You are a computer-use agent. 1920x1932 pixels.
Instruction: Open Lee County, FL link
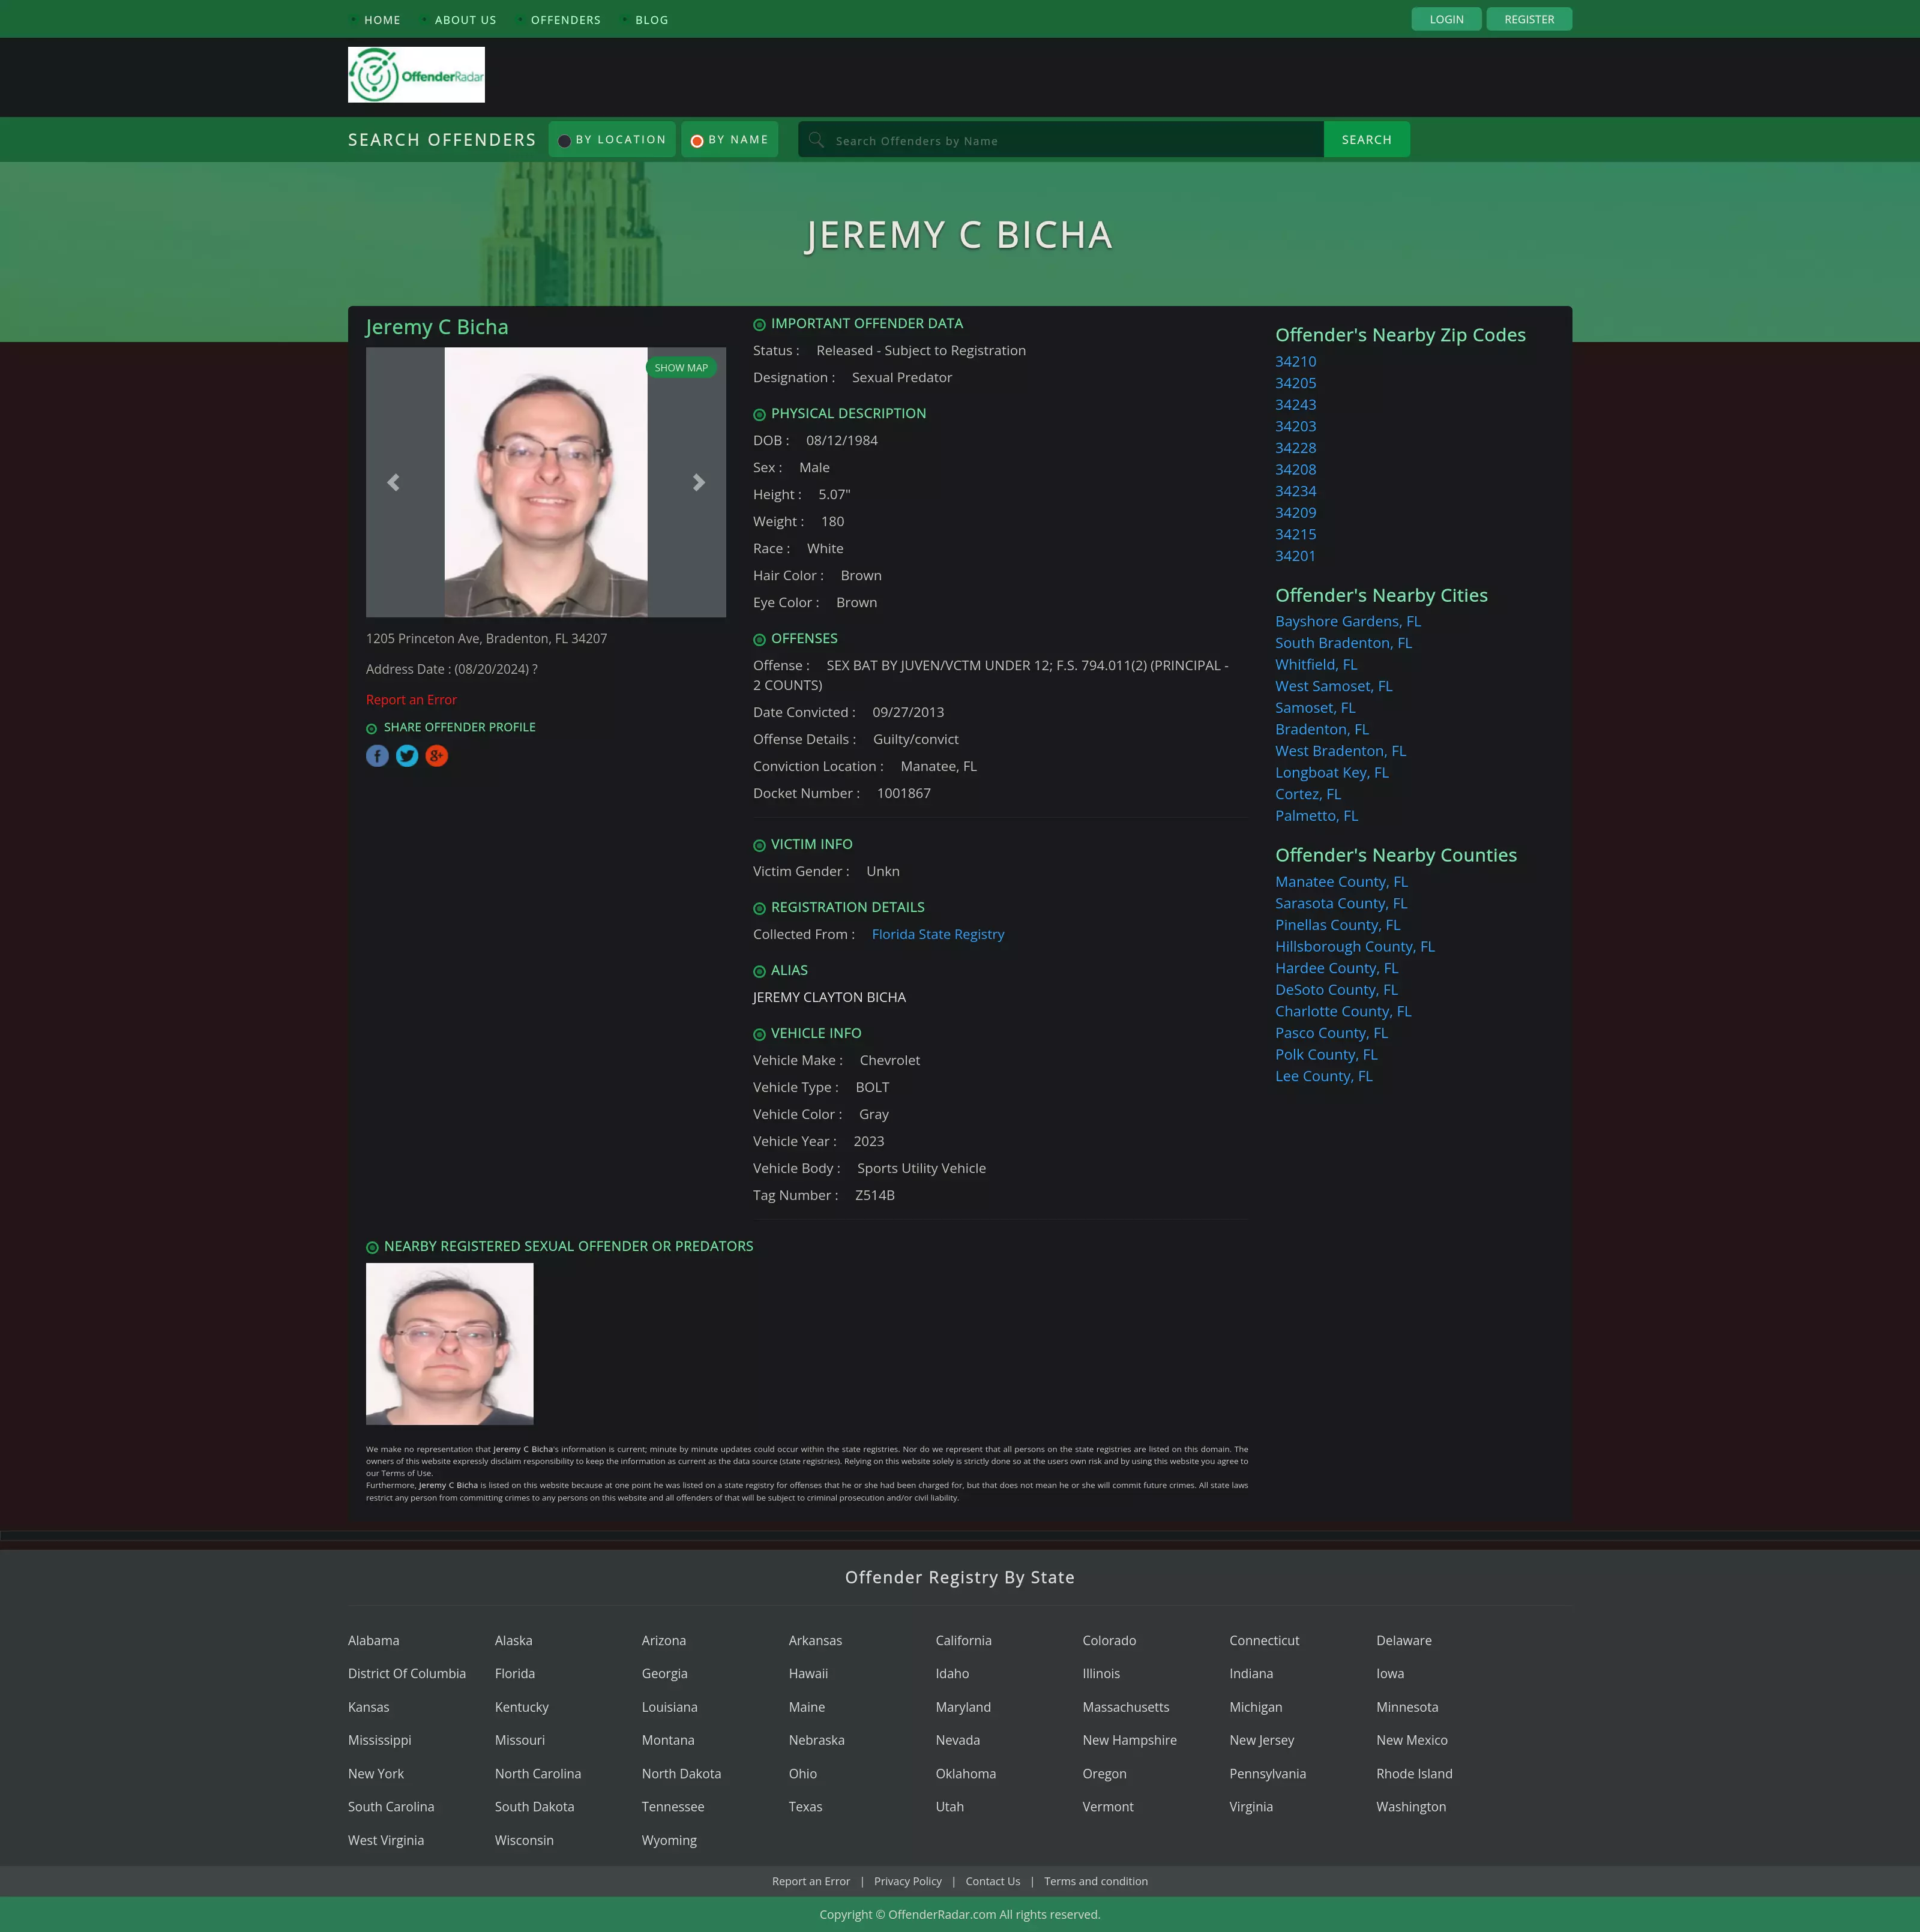tap(1323, 1076)
